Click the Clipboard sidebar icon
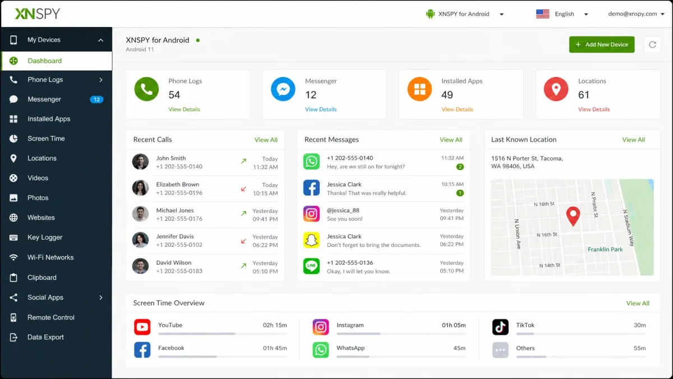 pyautogui.click(x=14, y=277)
